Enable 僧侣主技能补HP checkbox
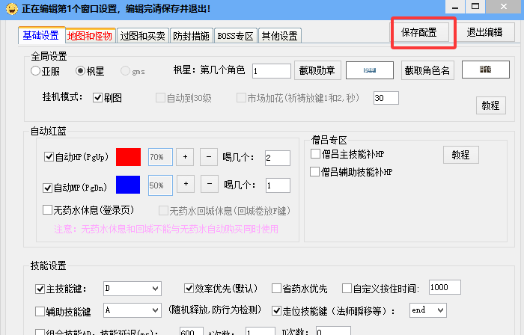This screenshot has height=335, width=524. (x=316, y=154)
